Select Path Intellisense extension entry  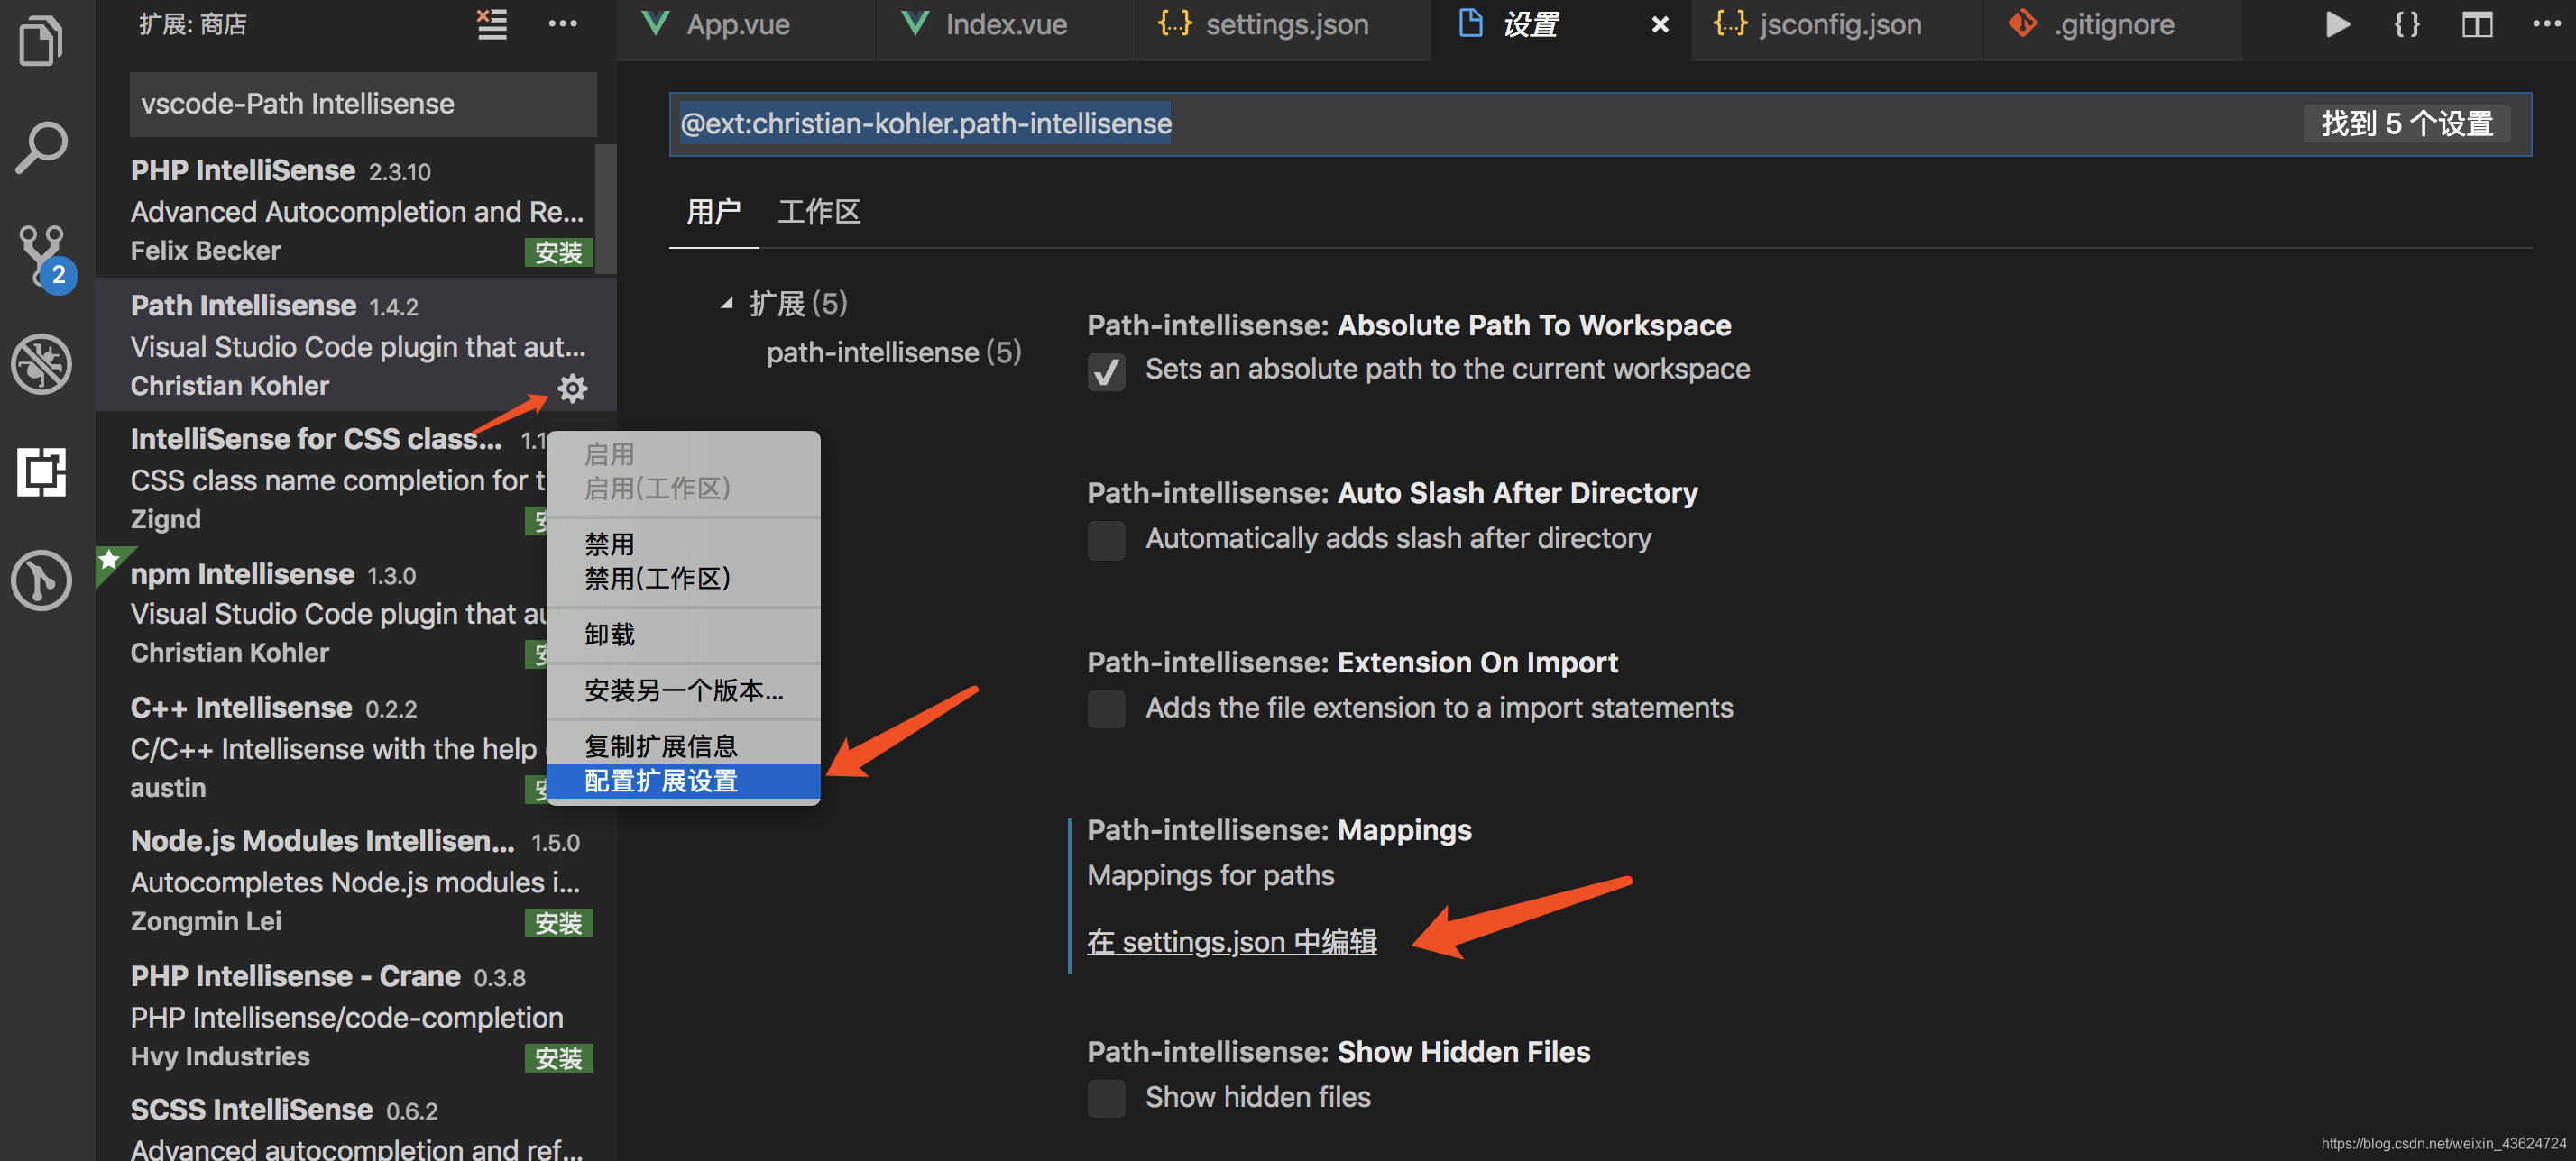(355, 344)
